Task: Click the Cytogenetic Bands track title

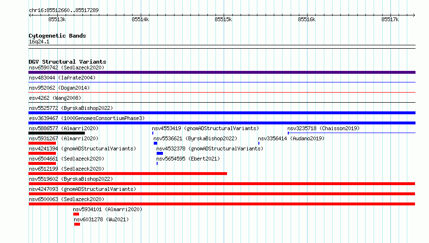Action: (57, 36)
